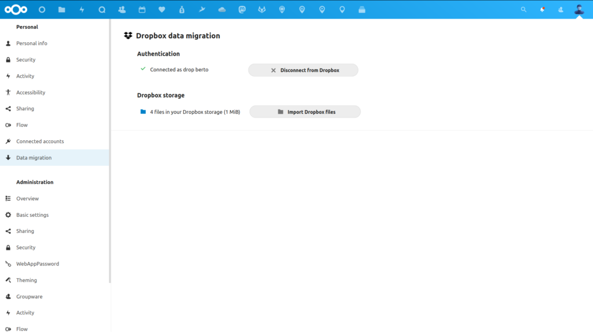Click the 'Authentication' heading
The width and height of the screenshot is (593, 334).
159,54
